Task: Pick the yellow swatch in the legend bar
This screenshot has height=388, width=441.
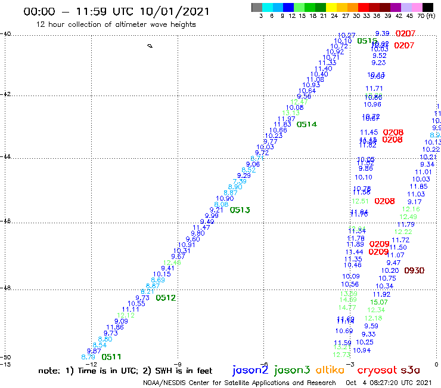Action: tap(331, 7)
